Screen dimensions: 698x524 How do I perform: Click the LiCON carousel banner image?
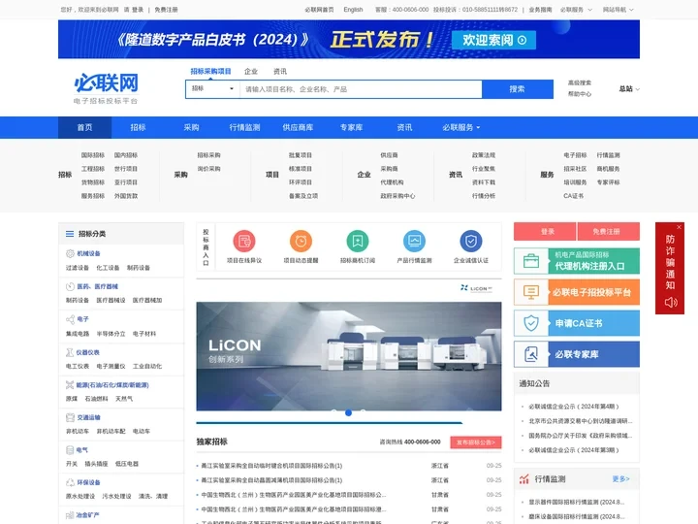pos(349,356)
